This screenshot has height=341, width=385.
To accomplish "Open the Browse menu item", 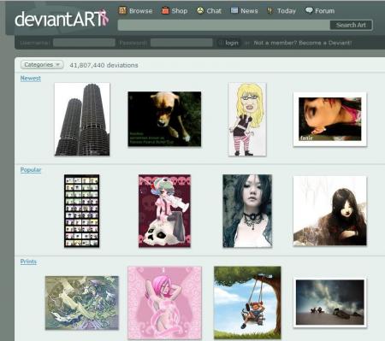I will 140,11.
